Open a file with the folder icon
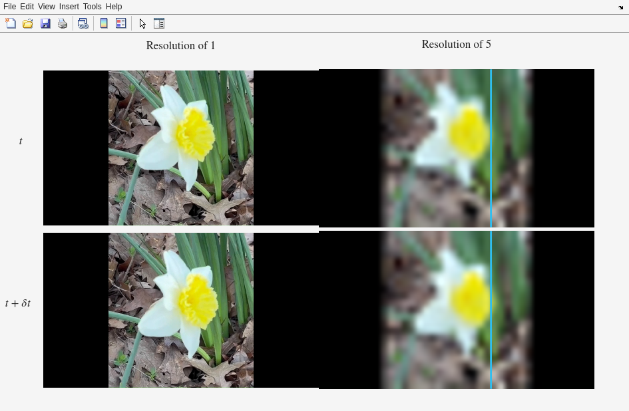Viewport: 629px width, 411px height. click(28, 23)
